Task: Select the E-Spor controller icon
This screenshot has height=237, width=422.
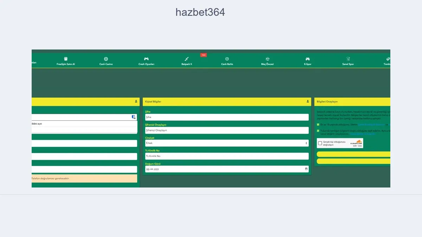Action: tap(307, 59)
